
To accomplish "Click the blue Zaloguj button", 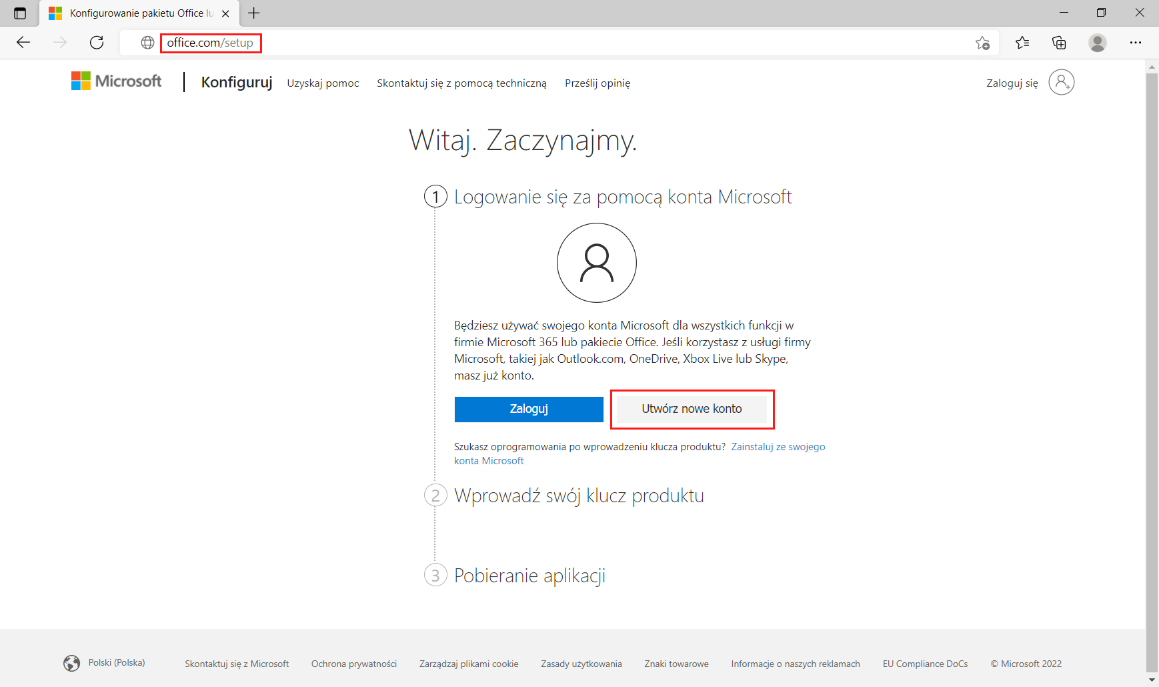I will click(x=529, y=409).
